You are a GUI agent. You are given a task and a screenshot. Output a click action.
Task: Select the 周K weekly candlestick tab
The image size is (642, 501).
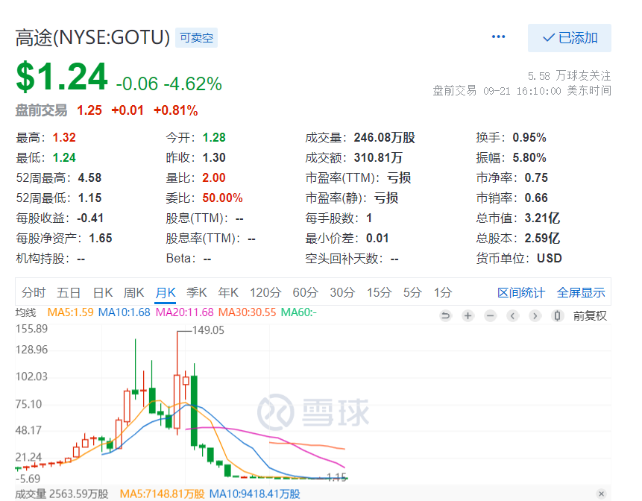point(134,293)
